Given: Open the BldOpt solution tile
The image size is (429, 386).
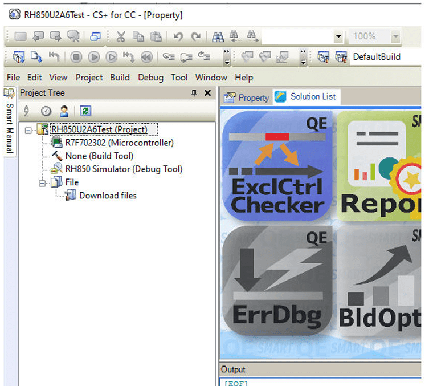Looking at the screenshot, I should point(379,281).
